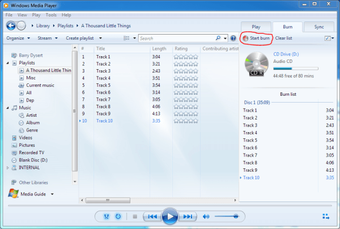The height and width of the screenshot is (229, 340).
Task: Click Start burn
Action: [256, 38]
